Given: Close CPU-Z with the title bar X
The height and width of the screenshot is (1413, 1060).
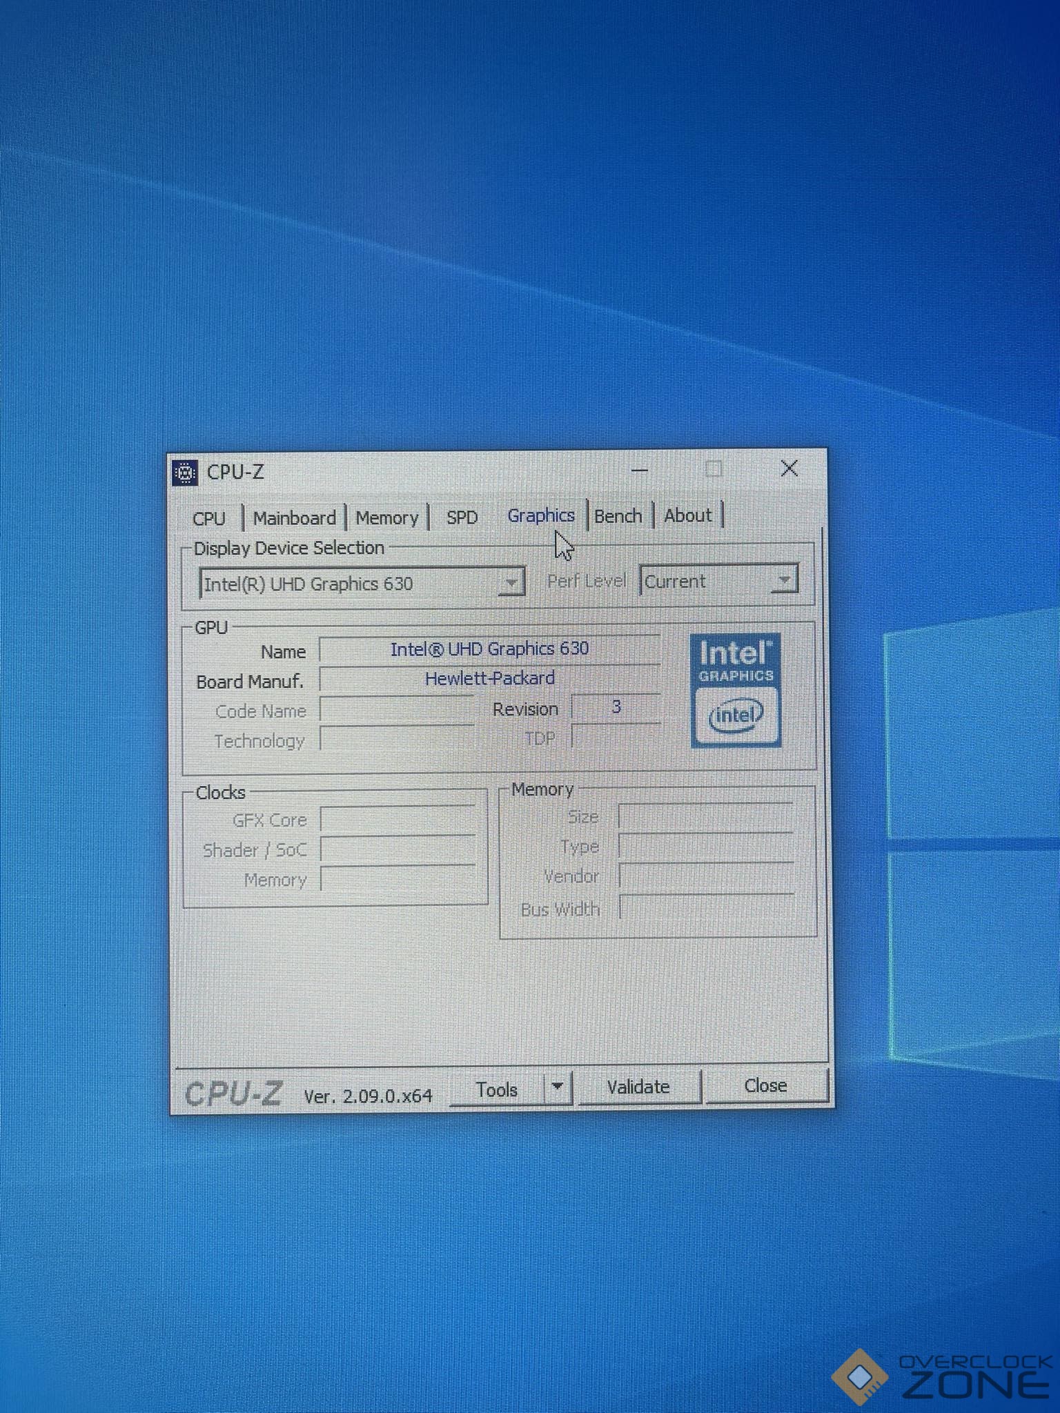Looking at the screenshot, I should tap(789, 468).
